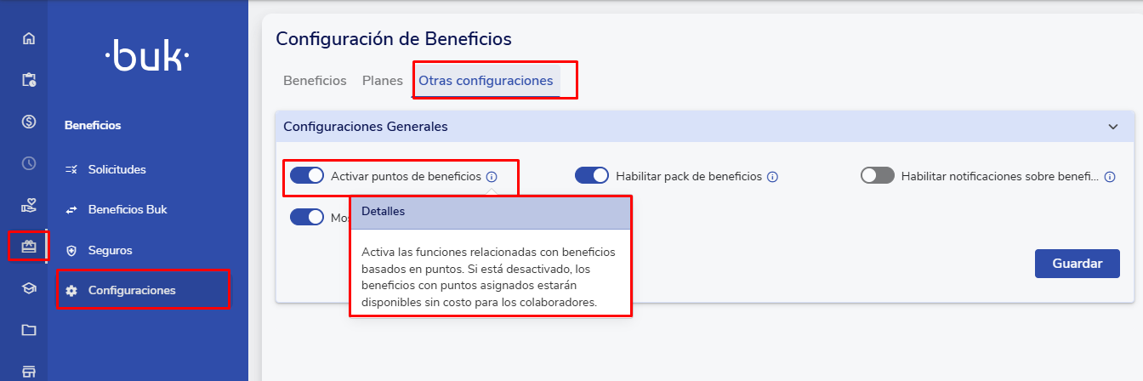Click the dollar sign payroll icon
Image resolution: width=1143 pixels, height=381 pixels.
tap(29, 122)
